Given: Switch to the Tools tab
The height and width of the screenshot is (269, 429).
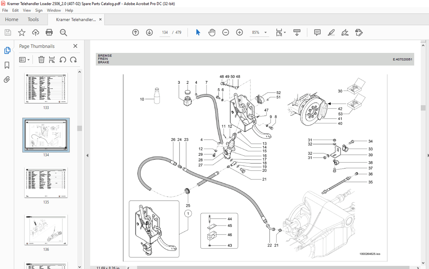Looking at the screenshot, I should point(33,19).
